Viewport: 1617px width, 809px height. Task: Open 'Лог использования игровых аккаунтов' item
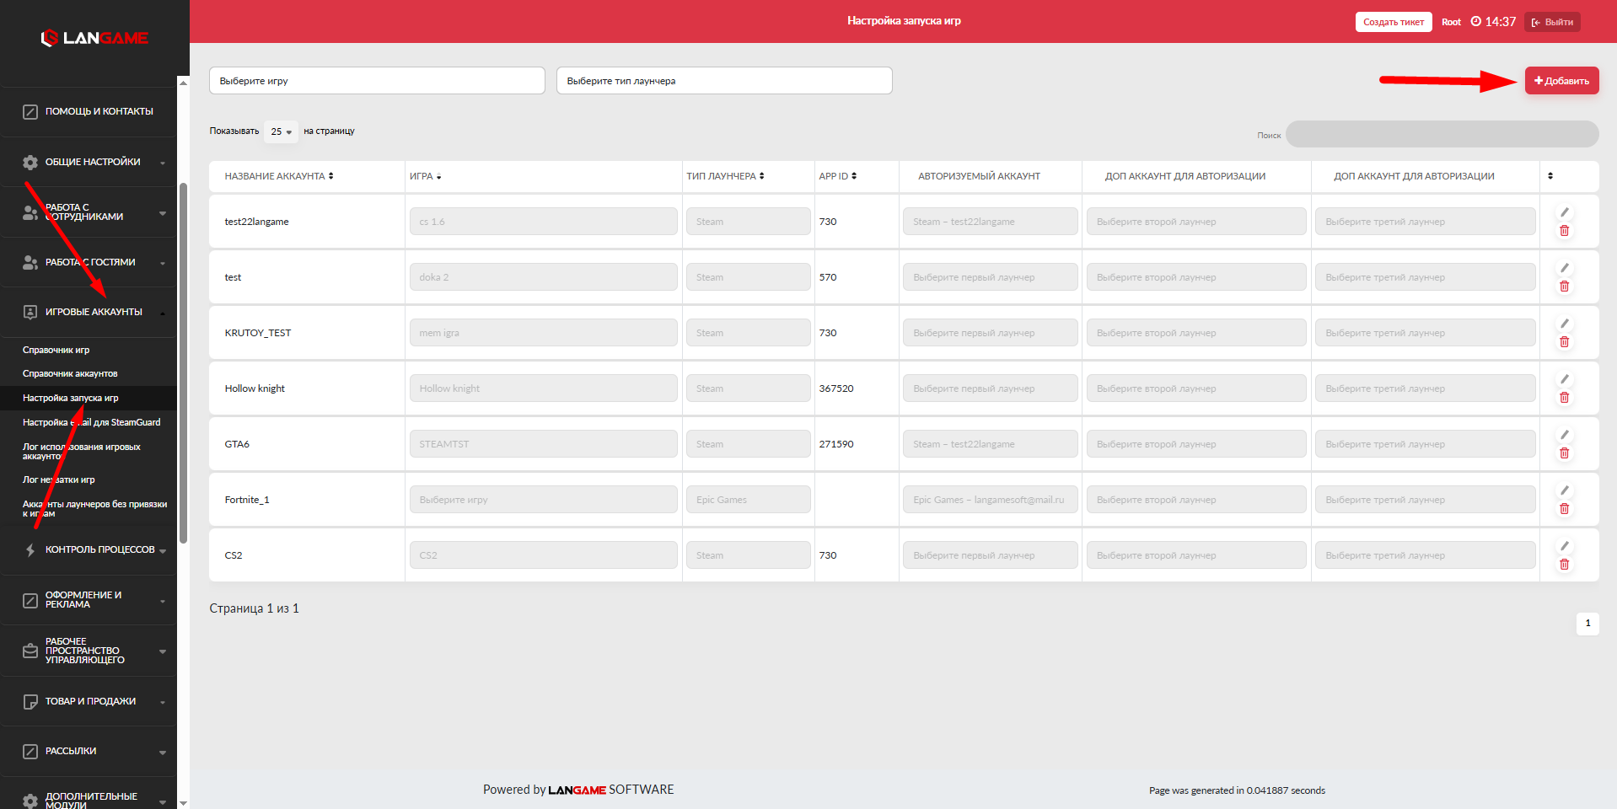tap(81, 452)
